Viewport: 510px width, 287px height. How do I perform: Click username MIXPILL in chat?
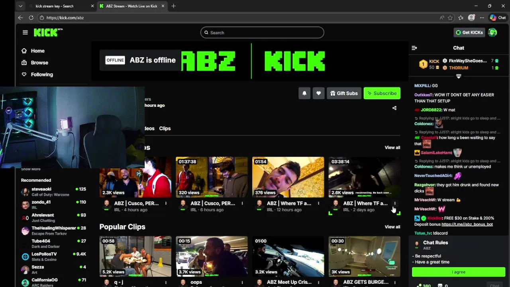[x=422, y=86]
